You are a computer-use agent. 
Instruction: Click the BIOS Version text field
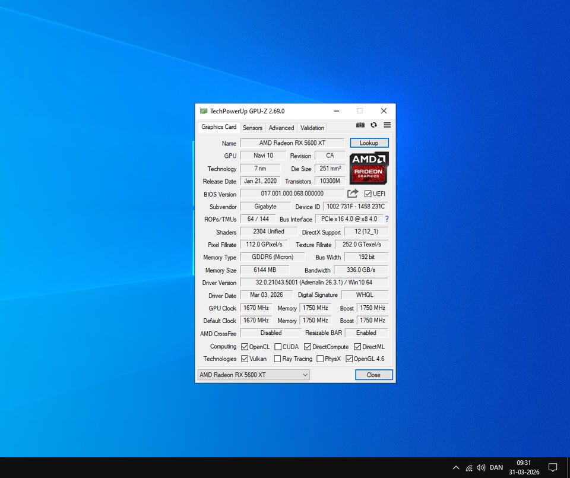(292, 194)
